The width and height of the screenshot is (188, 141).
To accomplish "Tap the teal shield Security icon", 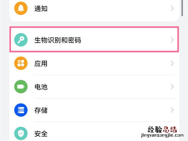I will point(21,134).
